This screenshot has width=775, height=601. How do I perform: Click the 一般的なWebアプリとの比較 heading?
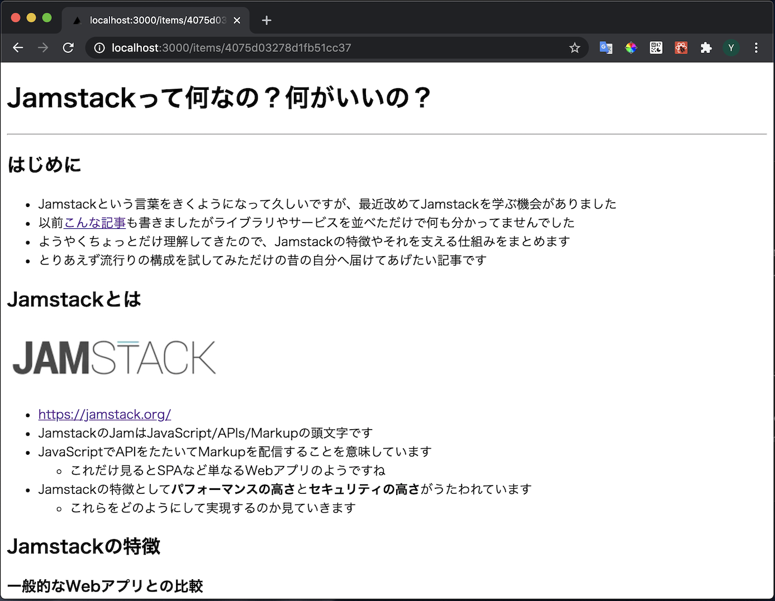[105, 586]
